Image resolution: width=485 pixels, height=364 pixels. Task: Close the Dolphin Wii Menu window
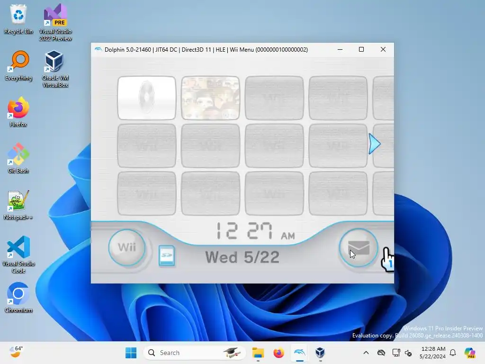click(x=383, y=49)
